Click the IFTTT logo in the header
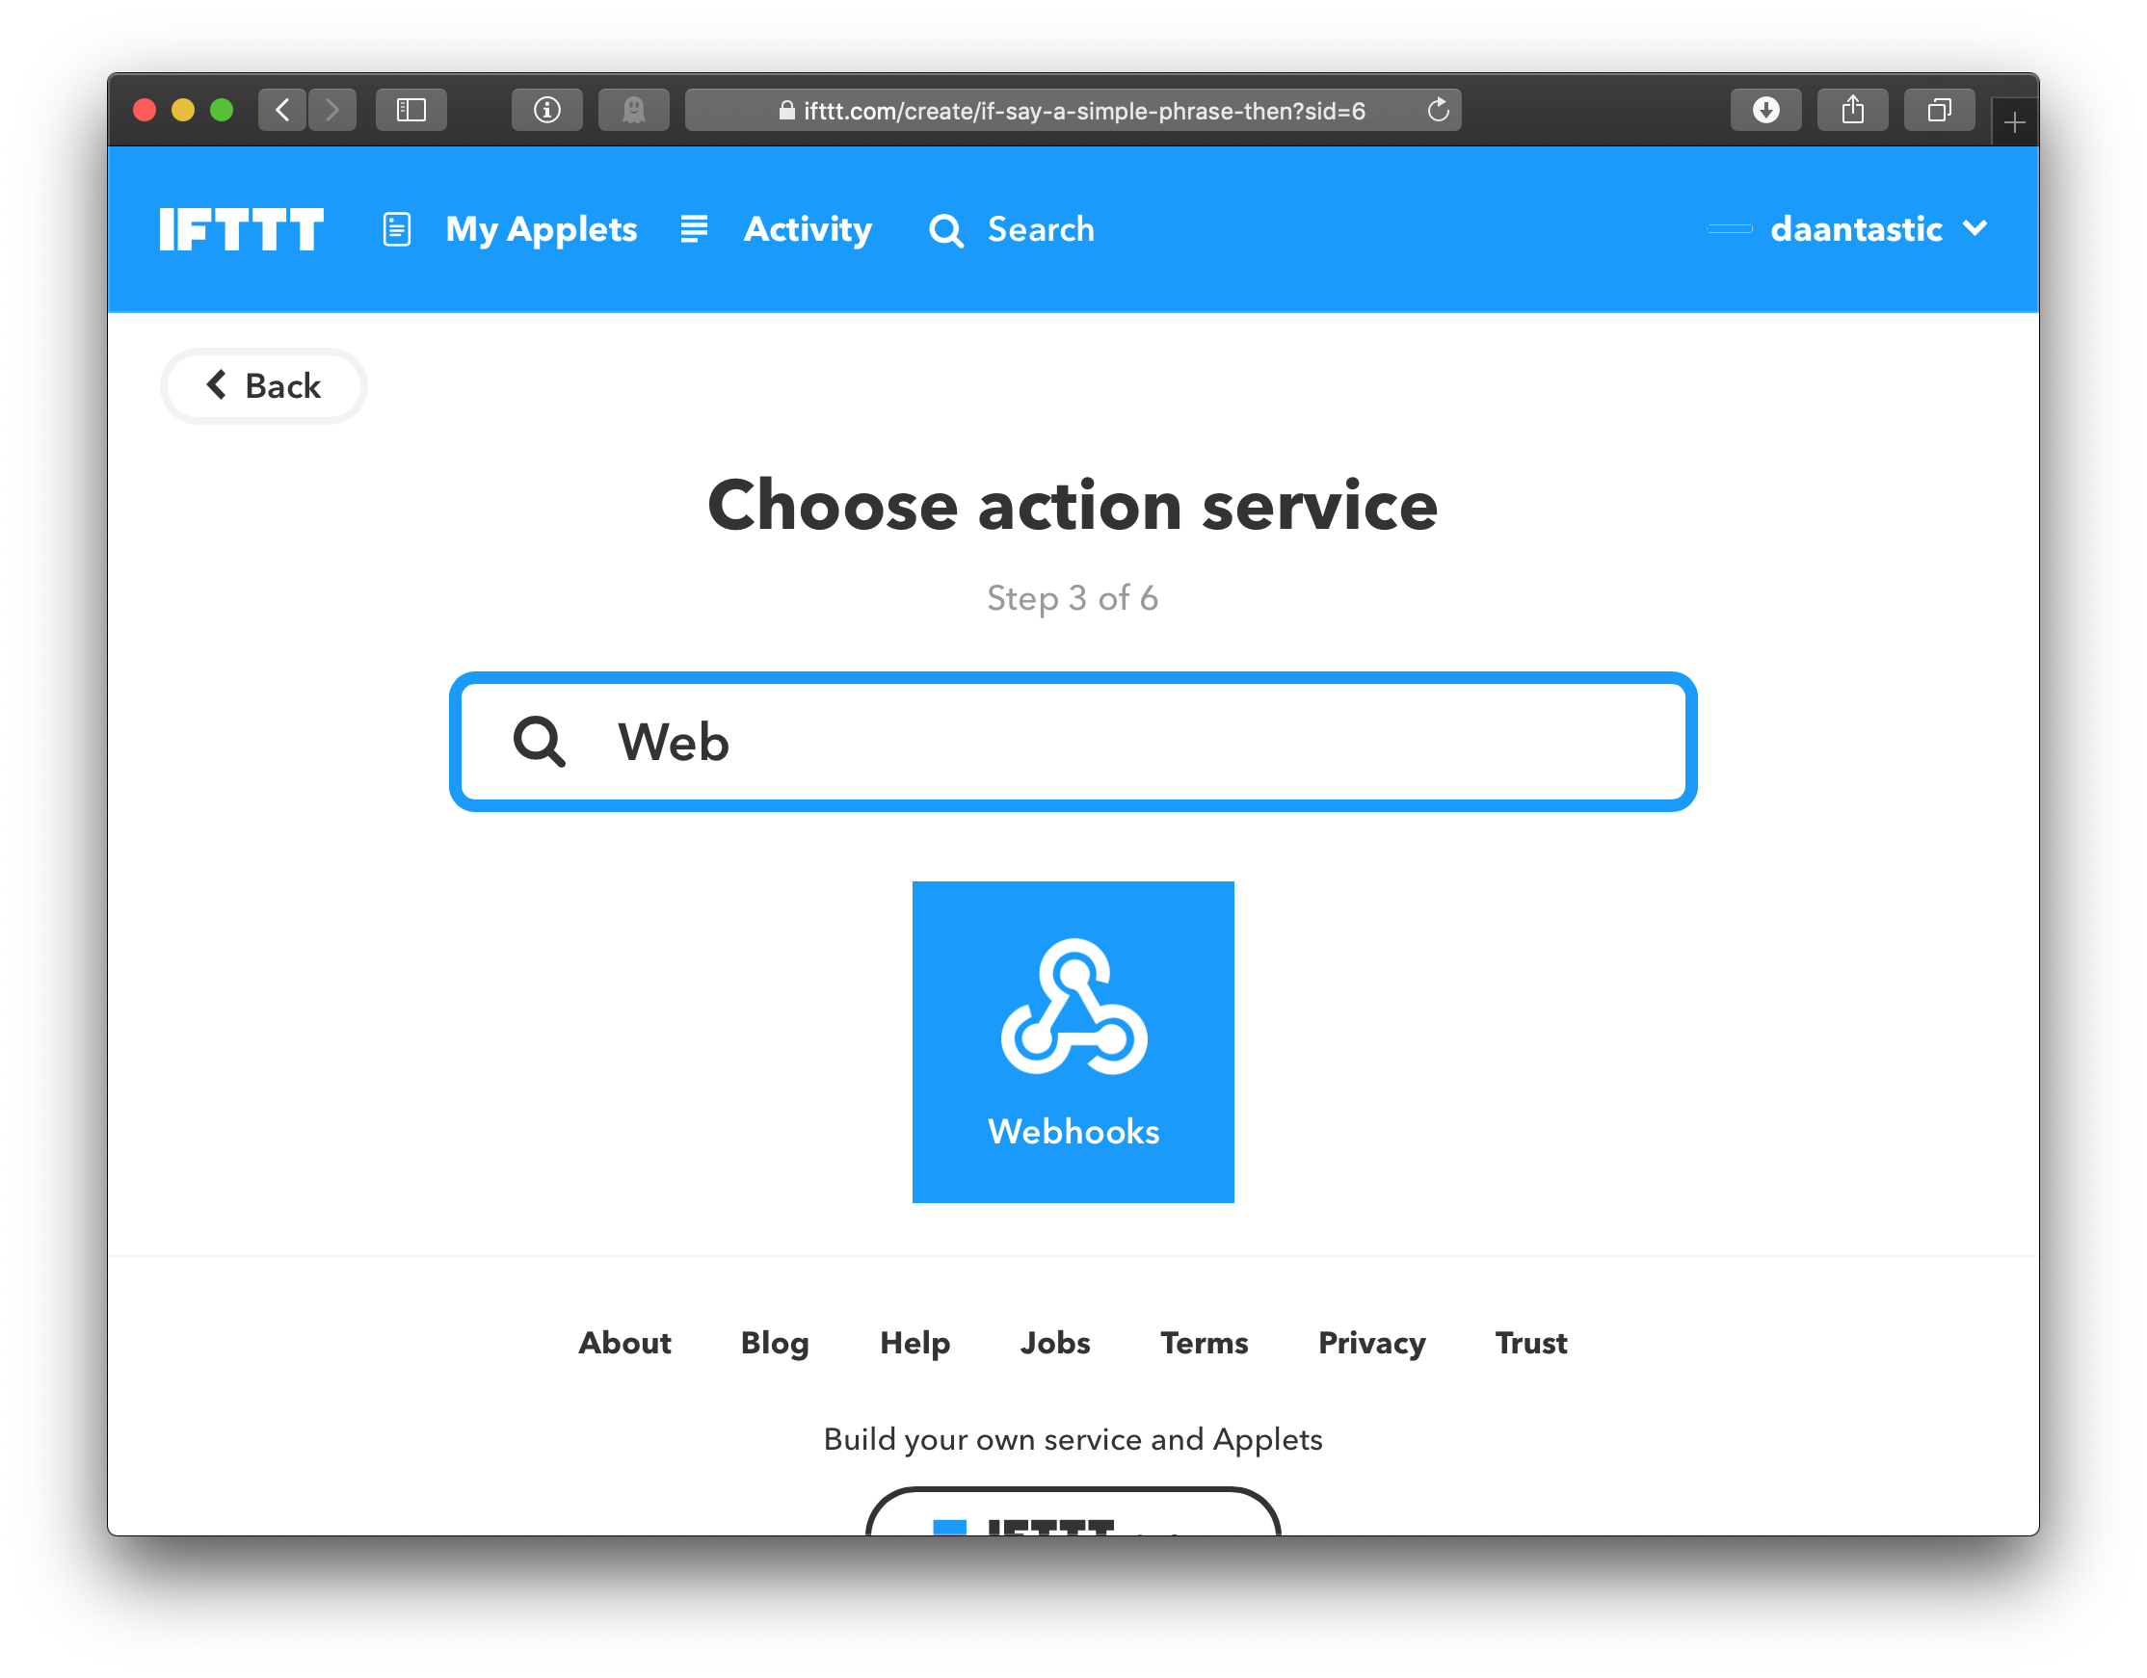This screenshot has width=2147, height=1678. tap(244, 228)
